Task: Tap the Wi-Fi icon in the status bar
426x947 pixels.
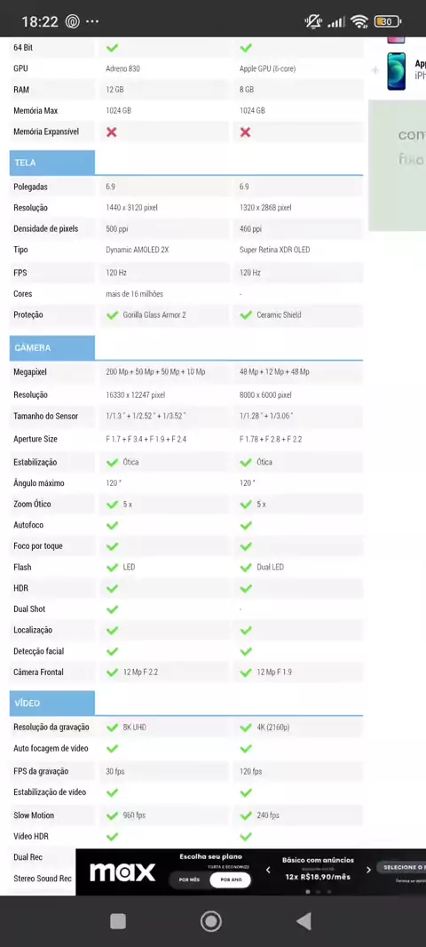Action: pyautogui.click(x=359, y=21)
